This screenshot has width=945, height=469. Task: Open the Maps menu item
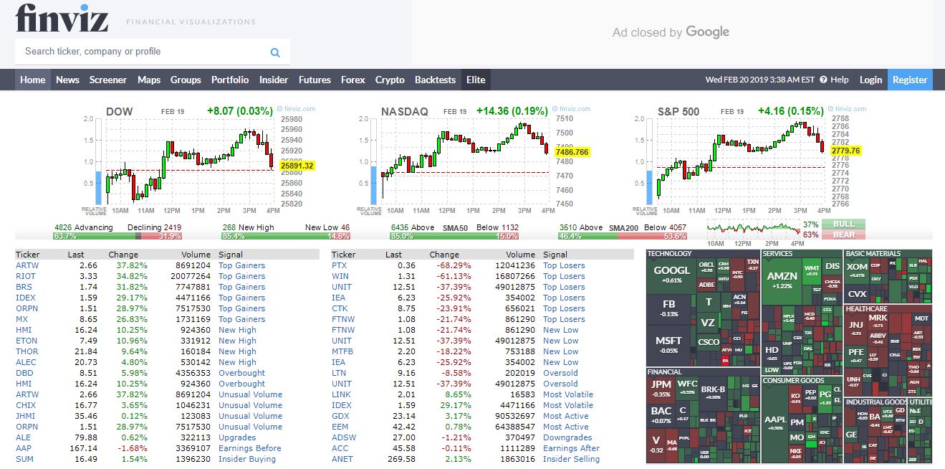tap(149, 80)
